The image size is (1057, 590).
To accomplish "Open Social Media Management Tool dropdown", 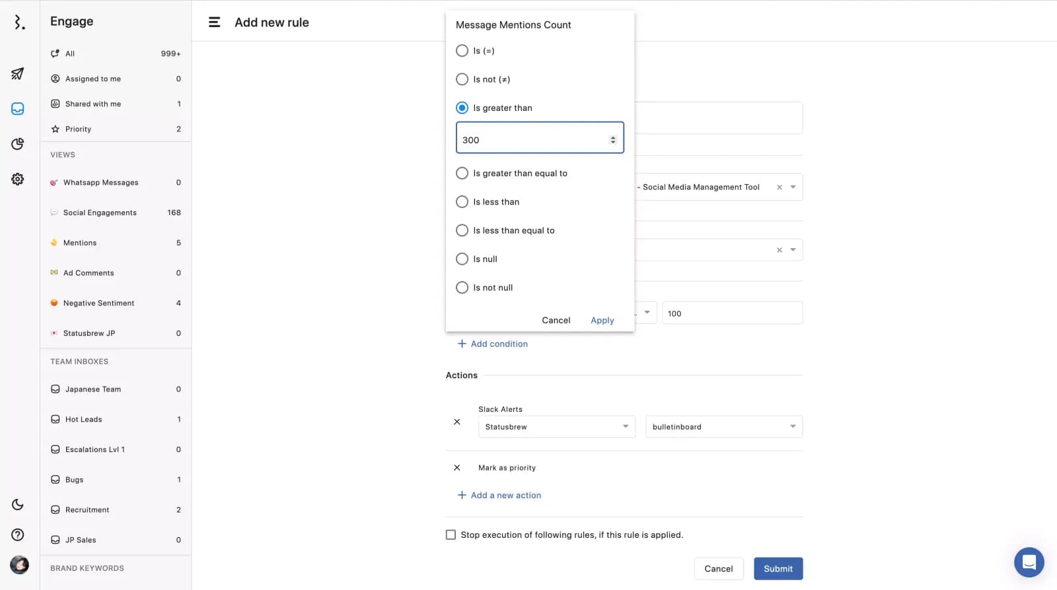I will point(793,187).
